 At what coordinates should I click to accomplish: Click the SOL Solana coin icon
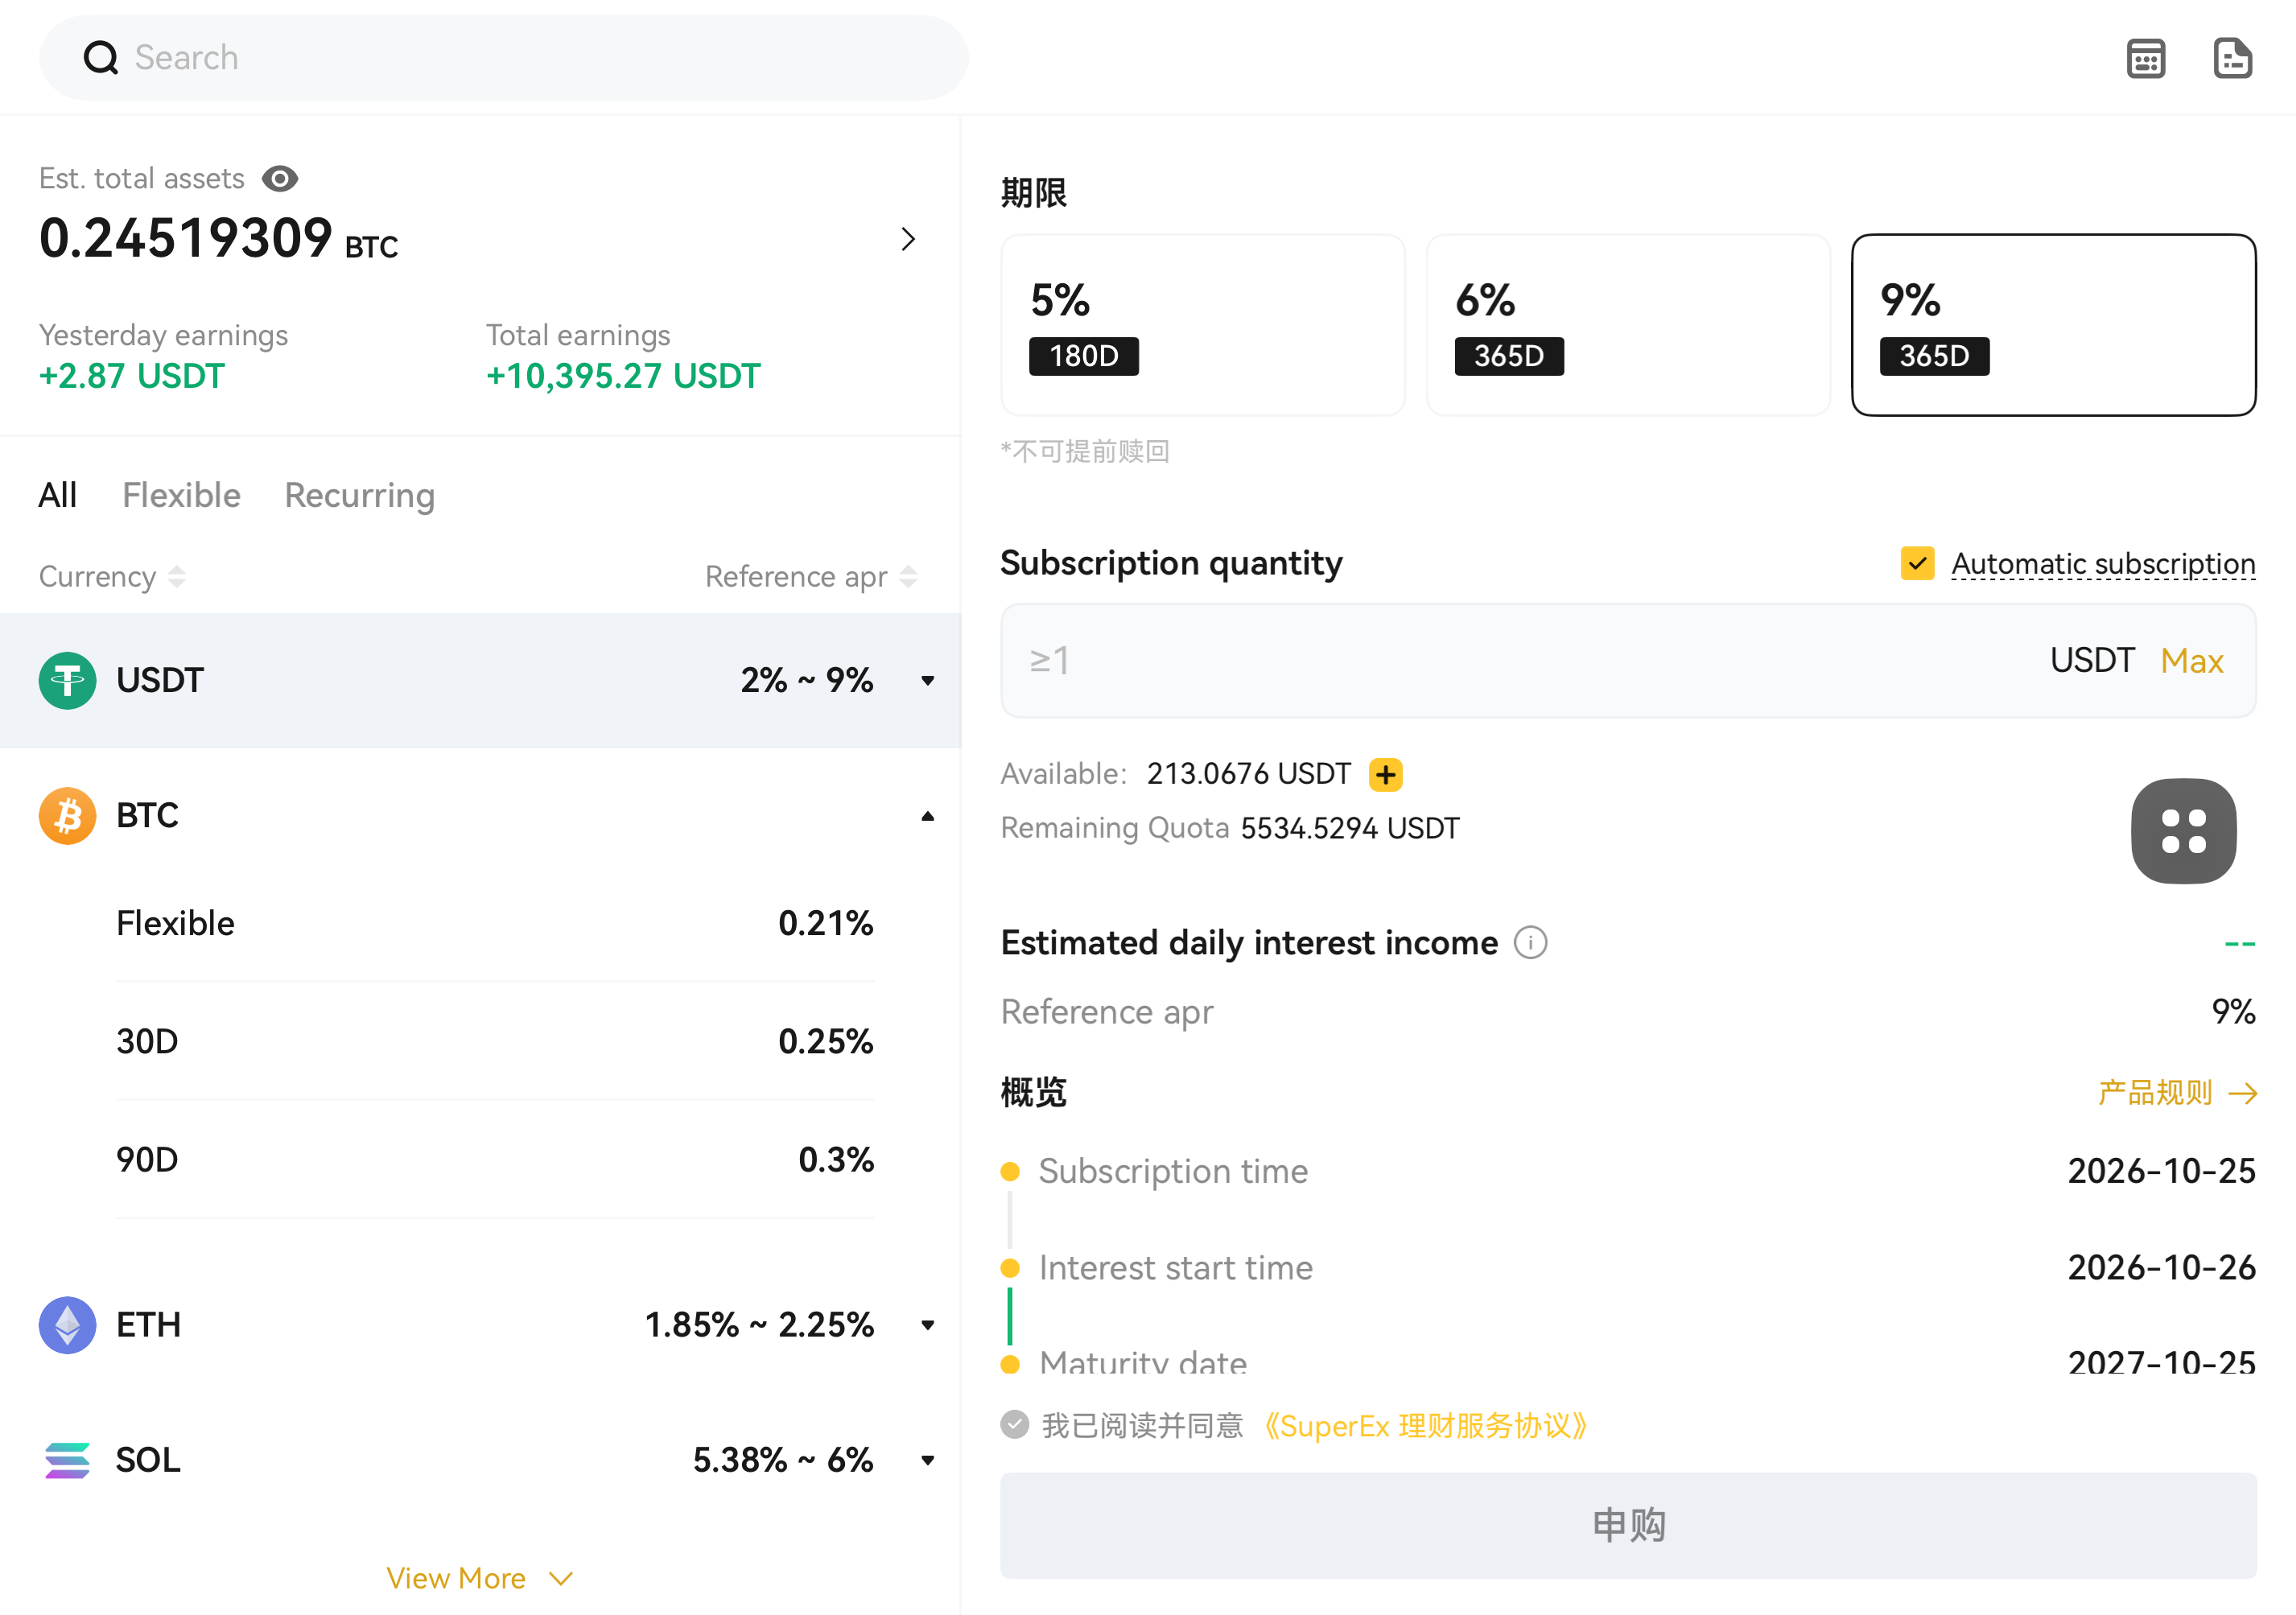(67, 1459)
